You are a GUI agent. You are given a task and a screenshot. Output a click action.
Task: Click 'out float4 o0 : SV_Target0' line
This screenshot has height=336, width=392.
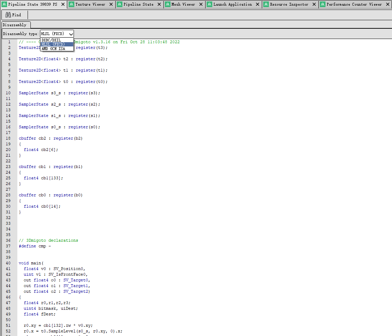[x=57, y=280]
